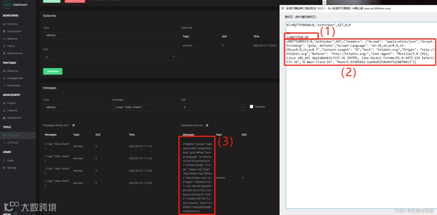Click the admin username text
This screenshot has width=437, height=215.
click(7, 214)
